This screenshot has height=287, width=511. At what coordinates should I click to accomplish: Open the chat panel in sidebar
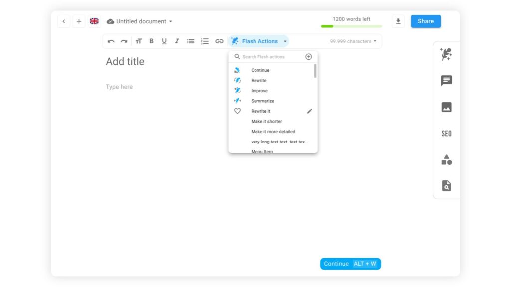[446, 81]
